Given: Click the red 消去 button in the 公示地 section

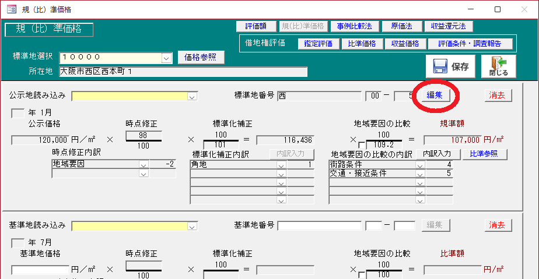Looking at the screenshot, I should [x=497, y=96].
